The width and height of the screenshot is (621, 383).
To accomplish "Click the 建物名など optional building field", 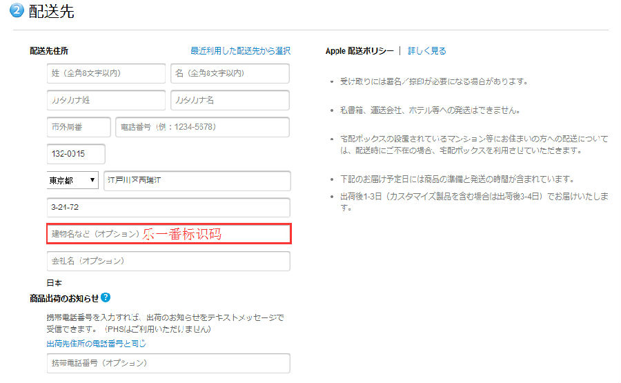I will coord(168,234).
